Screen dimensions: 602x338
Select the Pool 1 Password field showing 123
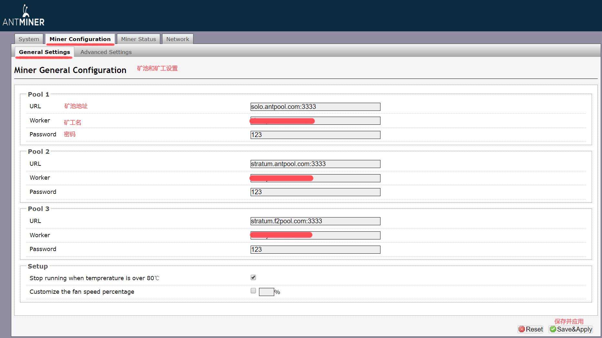pos(315,134)
